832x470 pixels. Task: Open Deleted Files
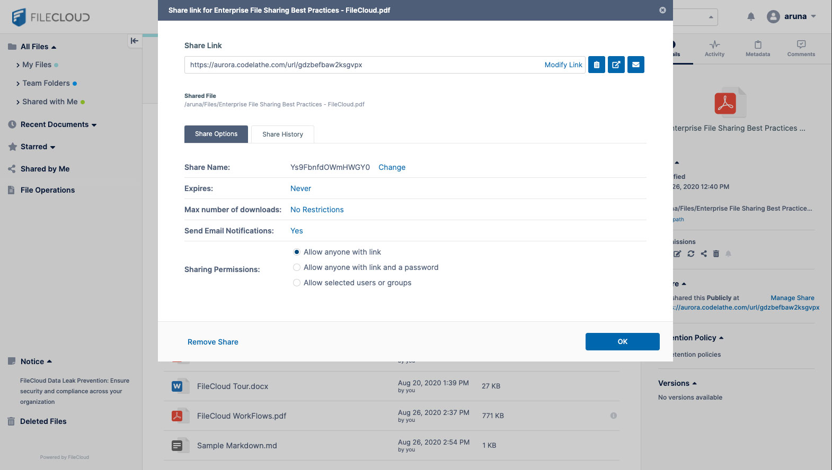tap(43, 421)
